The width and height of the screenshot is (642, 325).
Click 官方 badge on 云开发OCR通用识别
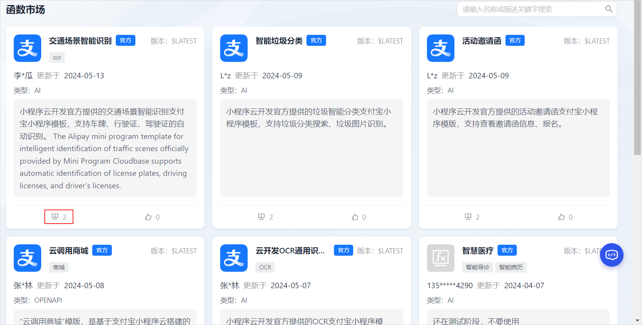click(343, 250)
